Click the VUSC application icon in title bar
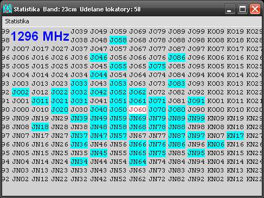 tap(8, 9)
